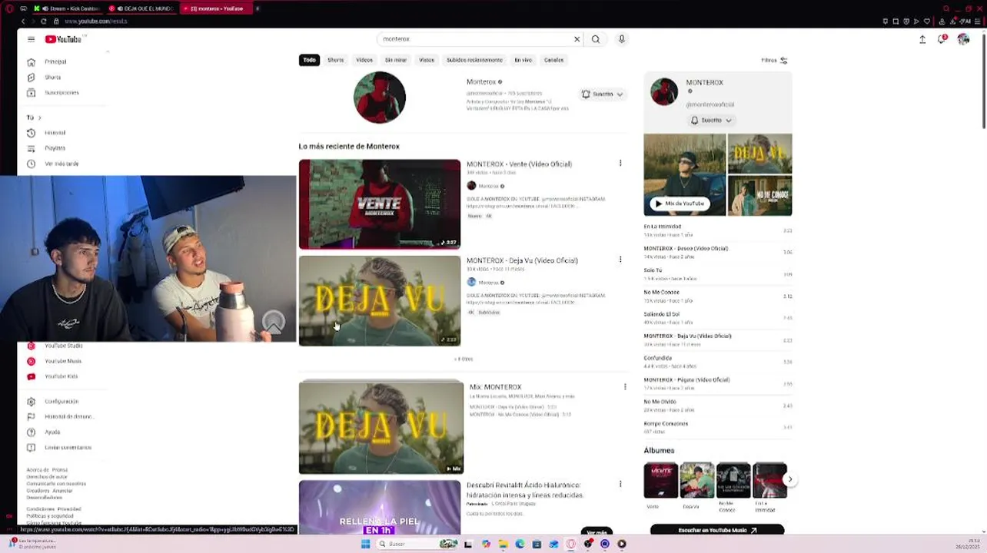Click the magnifier search button

596,39
